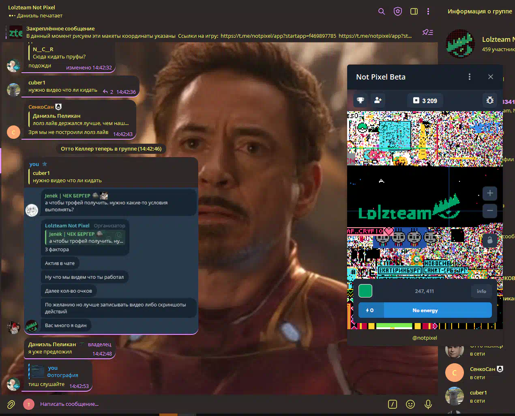This screenshot has height=416, width=515.
Task: Click the quoted Даниэль Пеликан reply preview
Action: [x=80, y=119]
